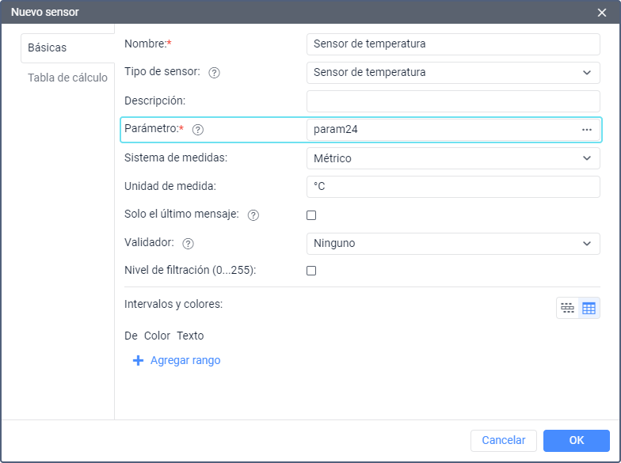Switch intervals to table grid view
The image size is (621, 463).
coord(589,308)
